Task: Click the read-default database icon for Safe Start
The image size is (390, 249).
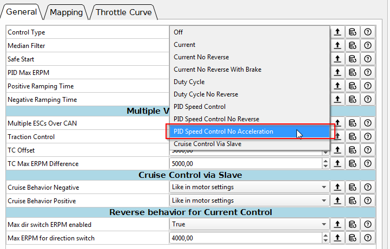Action: point(353,59)
